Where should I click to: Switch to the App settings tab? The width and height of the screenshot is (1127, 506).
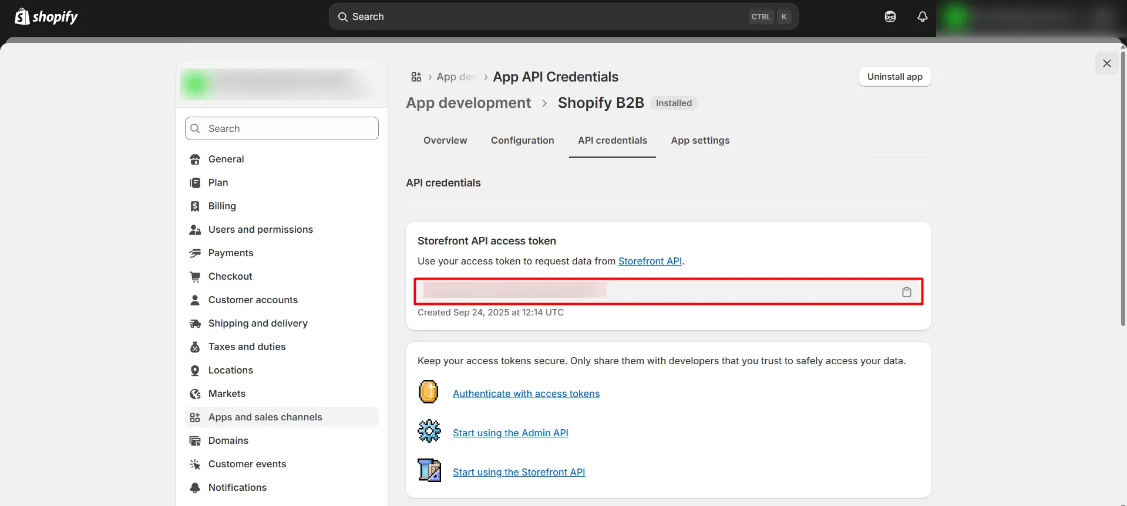click(700, 141)
